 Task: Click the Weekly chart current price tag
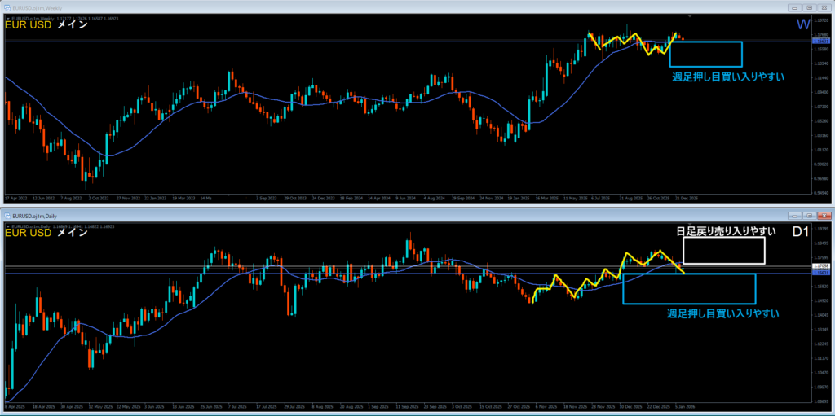tap(820, 39)
